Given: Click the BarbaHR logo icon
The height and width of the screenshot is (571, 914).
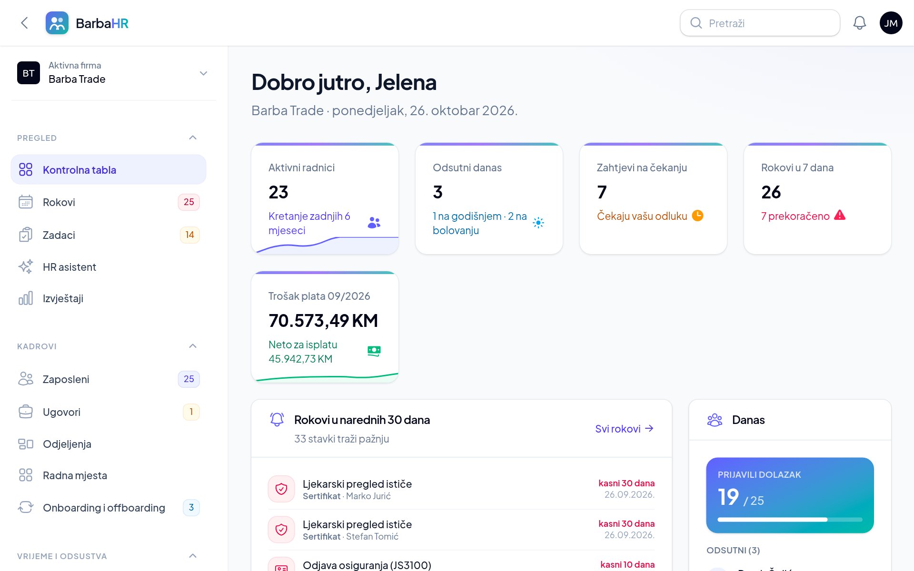Looking at the screenshot, I should tap(57, 23).
